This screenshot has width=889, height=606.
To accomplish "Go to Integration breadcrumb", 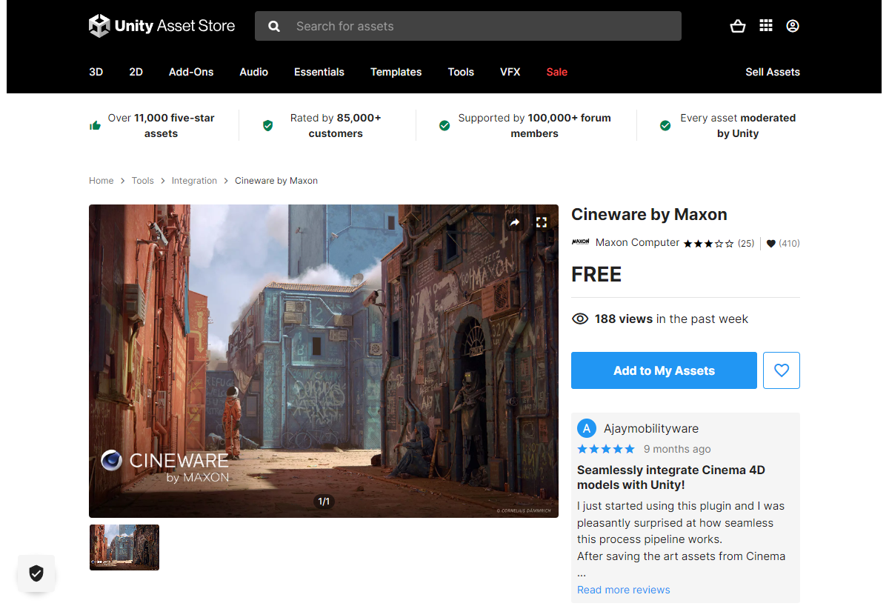I will pyautogui.click(x=194, y=181).
